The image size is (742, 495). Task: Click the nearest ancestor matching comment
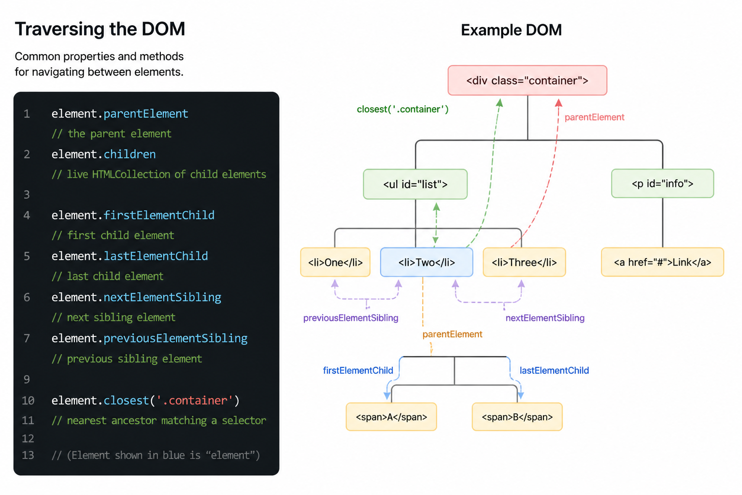click(159, 421)
